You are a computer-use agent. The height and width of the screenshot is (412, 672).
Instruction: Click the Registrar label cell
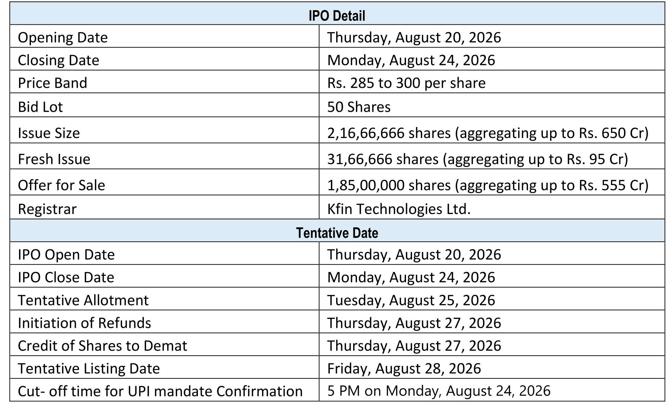(164, 207)
